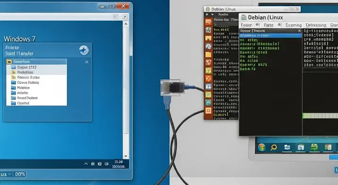
Task: Open the green taskbar application icon
Action: (314, 147)
